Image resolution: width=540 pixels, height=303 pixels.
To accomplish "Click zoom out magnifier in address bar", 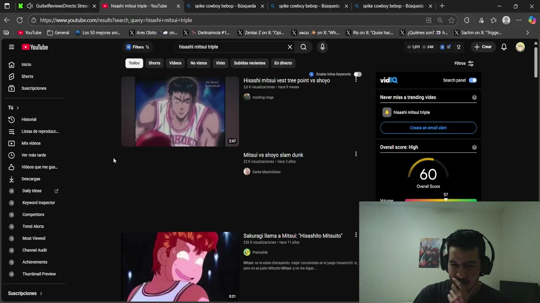I will click(440, 20).
